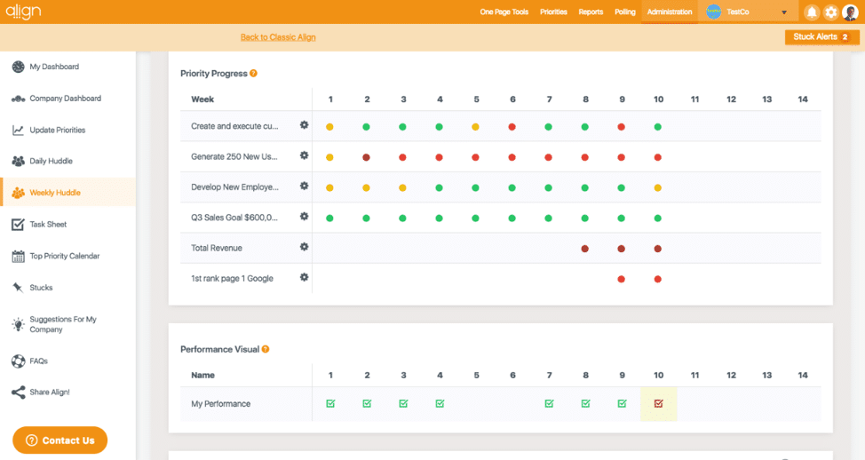Open settings gear for Develop New Employee row
The width and height of the screenshot is (865, 460).
point(304,186)
